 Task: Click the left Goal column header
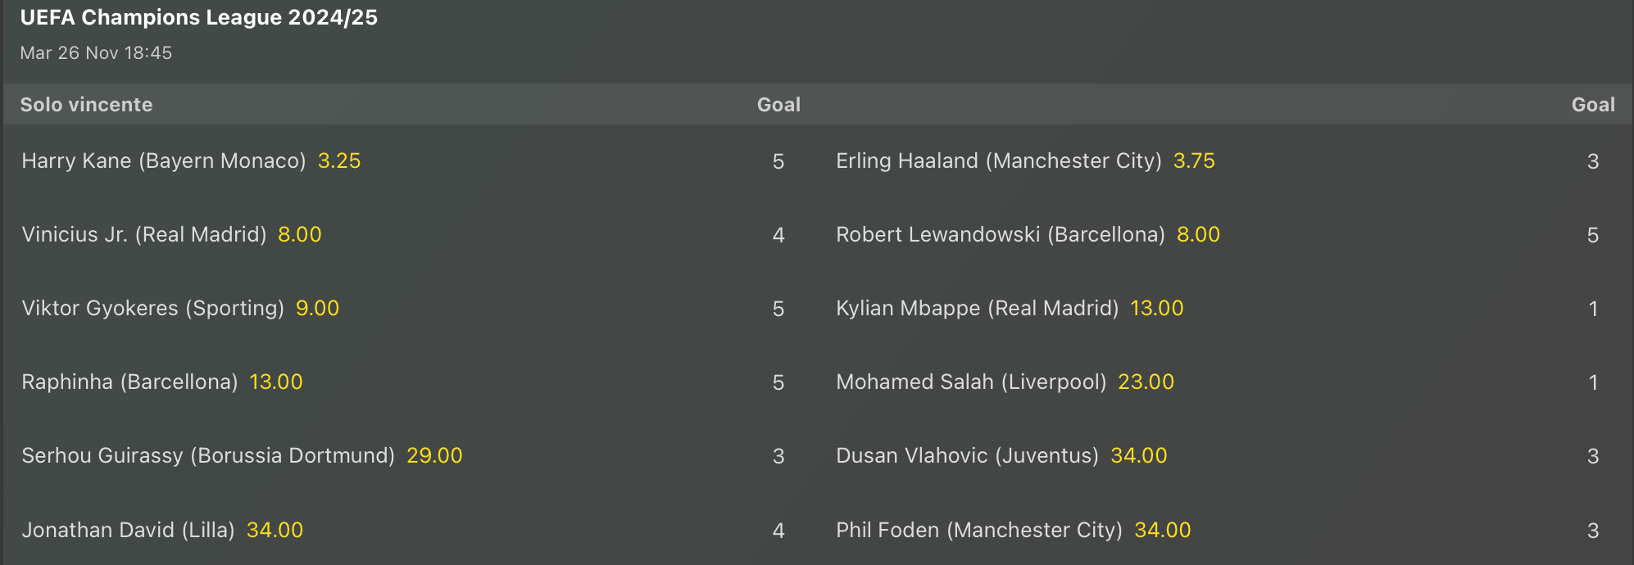click(x=778, y=105)
